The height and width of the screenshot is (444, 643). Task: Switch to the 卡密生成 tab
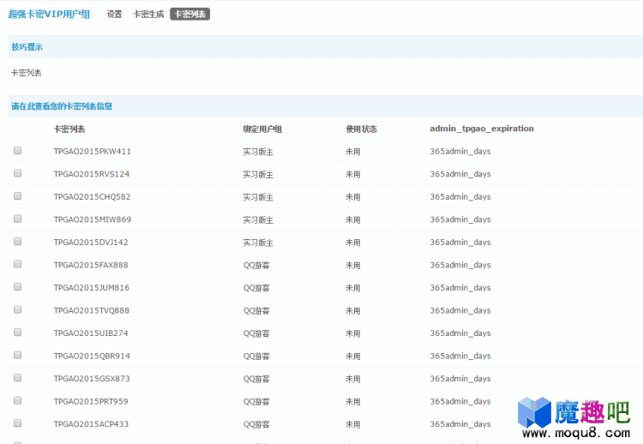pyautogui.click(x=148, y=14)
